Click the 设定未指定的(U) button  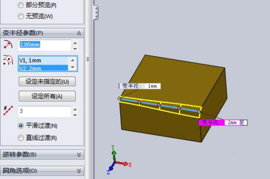point(47,82)
